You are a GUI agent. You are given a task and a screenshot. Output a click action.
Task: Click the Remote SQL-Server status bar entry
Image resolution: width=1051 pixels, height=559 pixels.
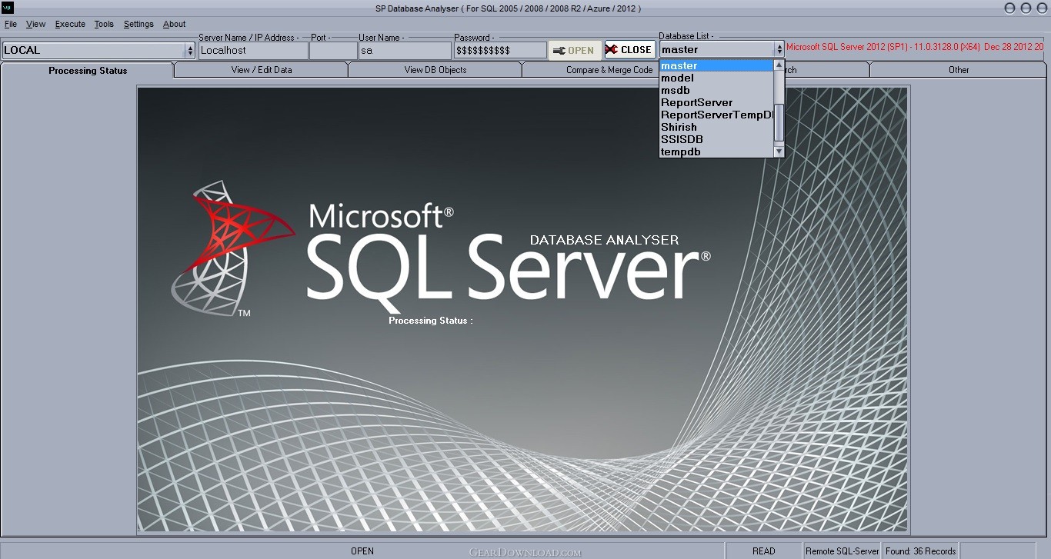[x=842, y=551]
